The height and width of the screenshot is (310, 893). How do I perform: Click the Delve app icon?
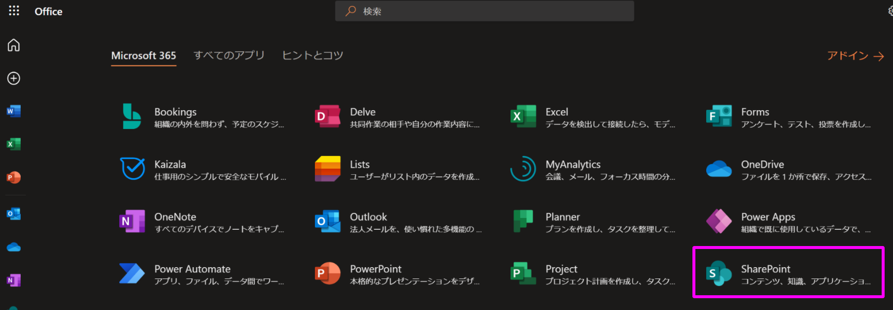328,117
